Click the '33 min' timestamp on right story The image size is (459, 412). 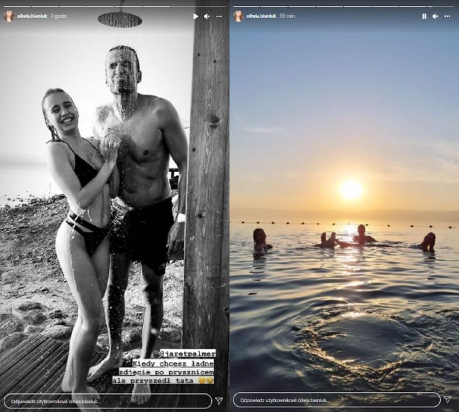[287, 16]
